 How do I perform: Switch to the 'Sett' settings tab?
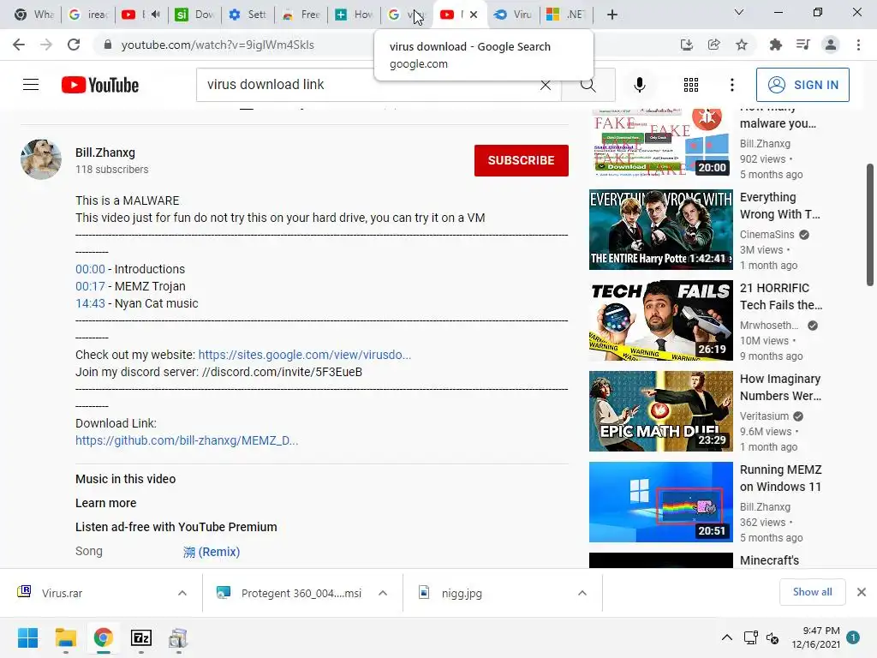248,15
